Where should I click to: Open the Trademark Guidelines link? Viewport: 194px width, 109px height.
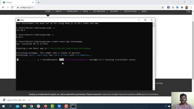127,94
